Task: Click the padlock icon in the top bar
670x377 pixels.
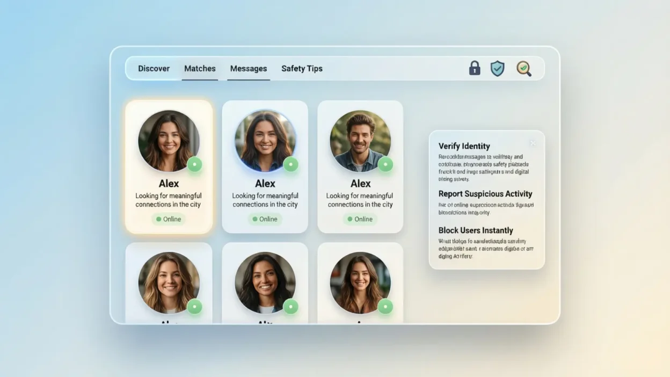Action: (475, 68)
